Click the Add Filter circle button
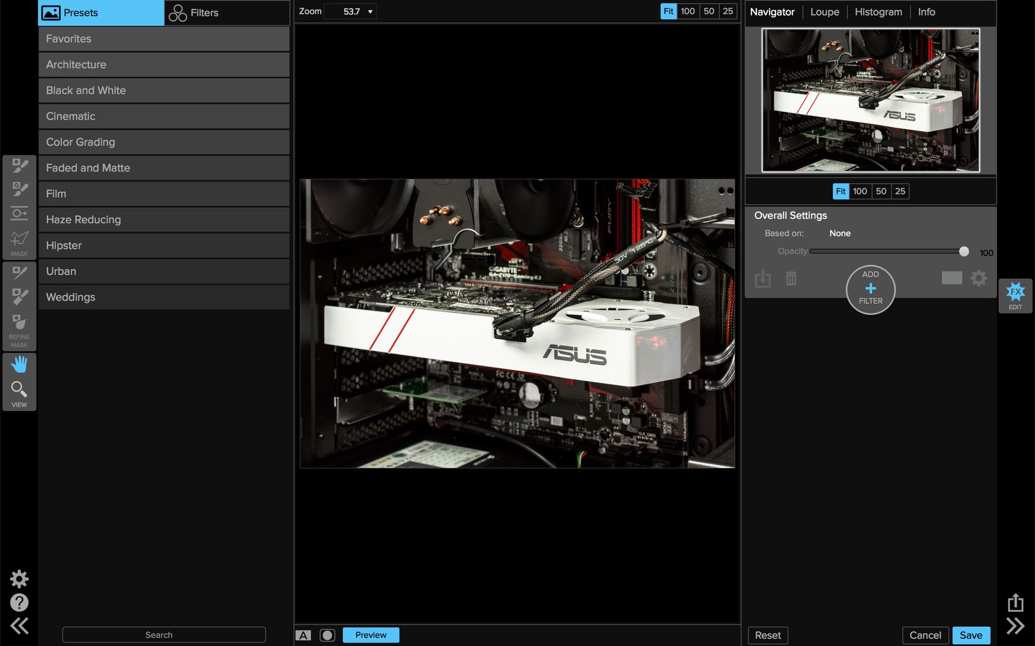The width and height of the screenshot is (1035, 646). [871, 290]
